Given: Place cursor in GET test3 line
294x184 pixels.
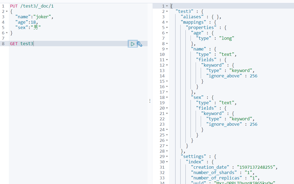Looking at the screenshot, I should 21,44.
